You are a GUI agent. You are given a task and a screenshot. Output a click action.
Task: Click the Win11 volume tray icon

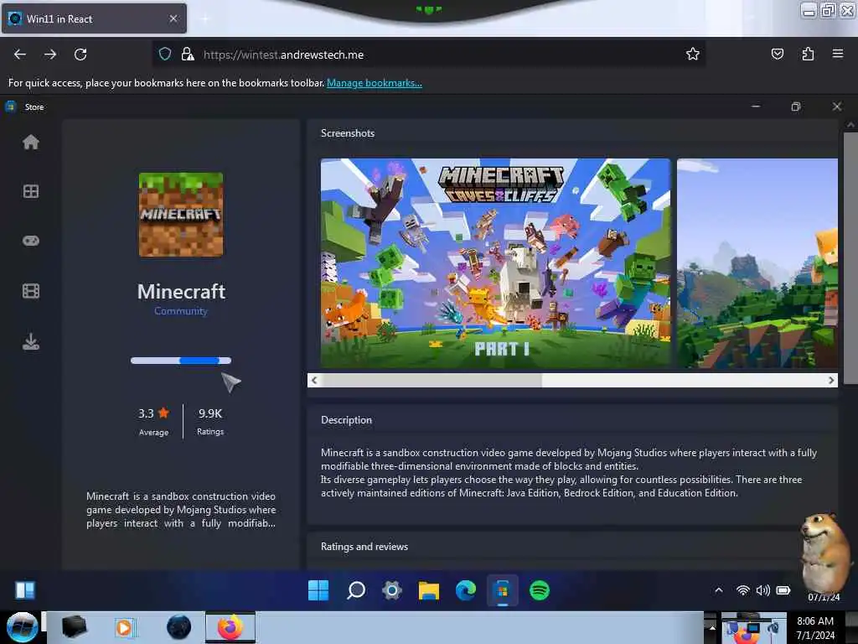pos(762,589)
